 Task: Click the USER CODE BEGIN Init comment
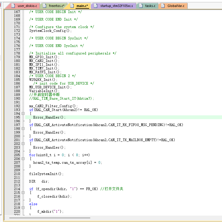[x=55, y=12]
